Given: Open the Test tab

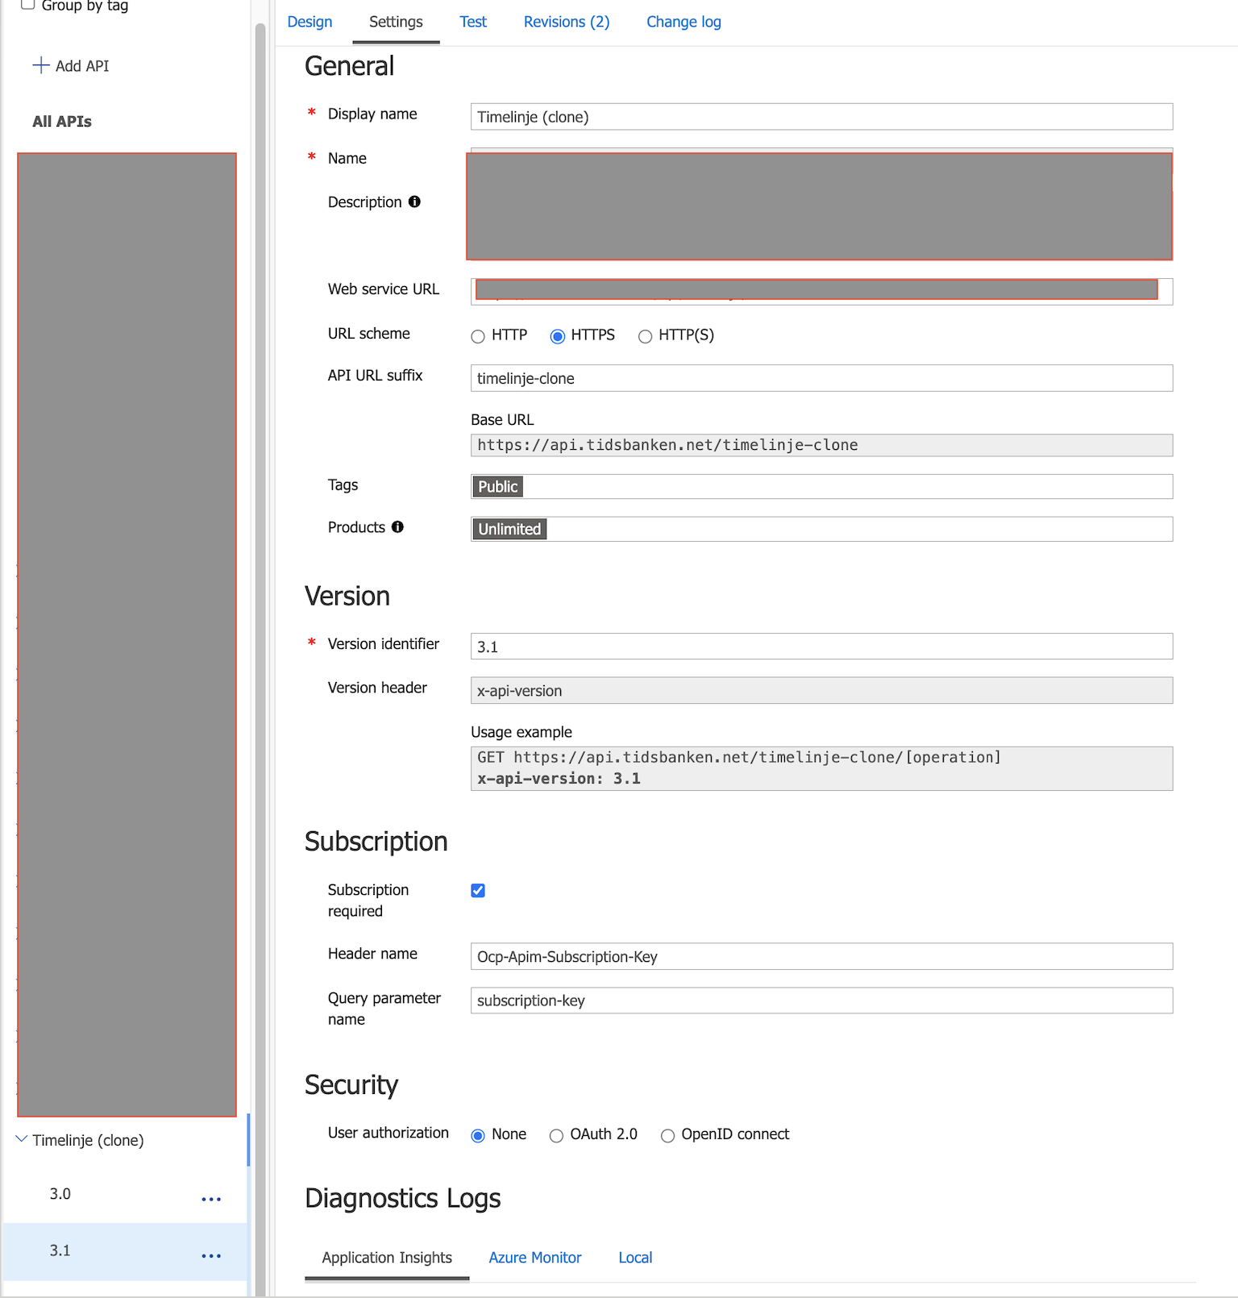Looking at the screenshot, I should pyautogui.click(x=473, y=22).
